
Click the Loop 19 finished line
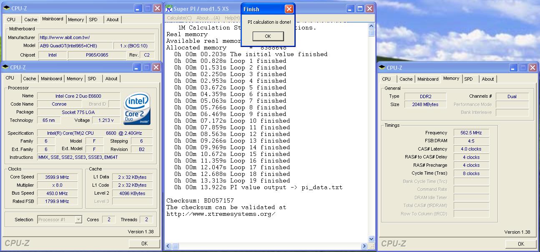[232, 180]
